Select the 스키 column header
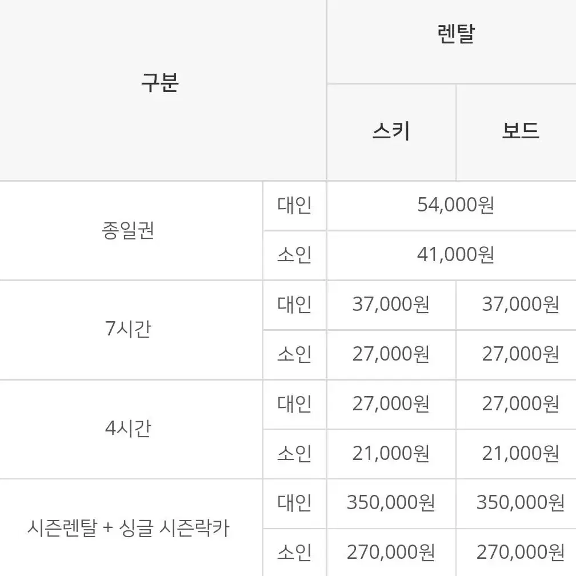The height and width of the screenshot is (576, 576). pyautogui.click(x=391, y=131)
